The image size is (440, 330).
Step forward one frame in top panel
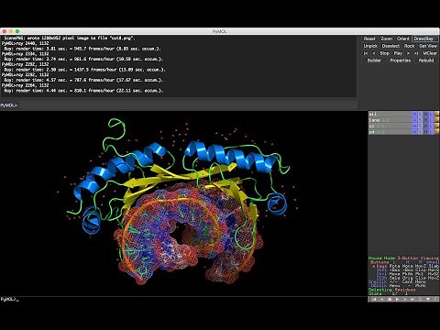408,53
